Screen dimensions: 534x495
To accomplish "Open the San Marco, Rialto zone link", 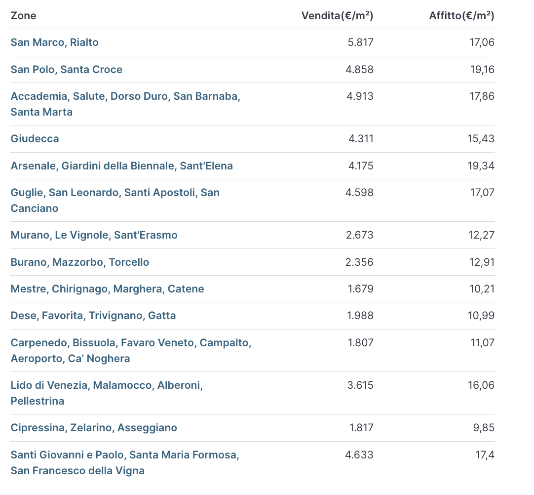I will (54, 42).
